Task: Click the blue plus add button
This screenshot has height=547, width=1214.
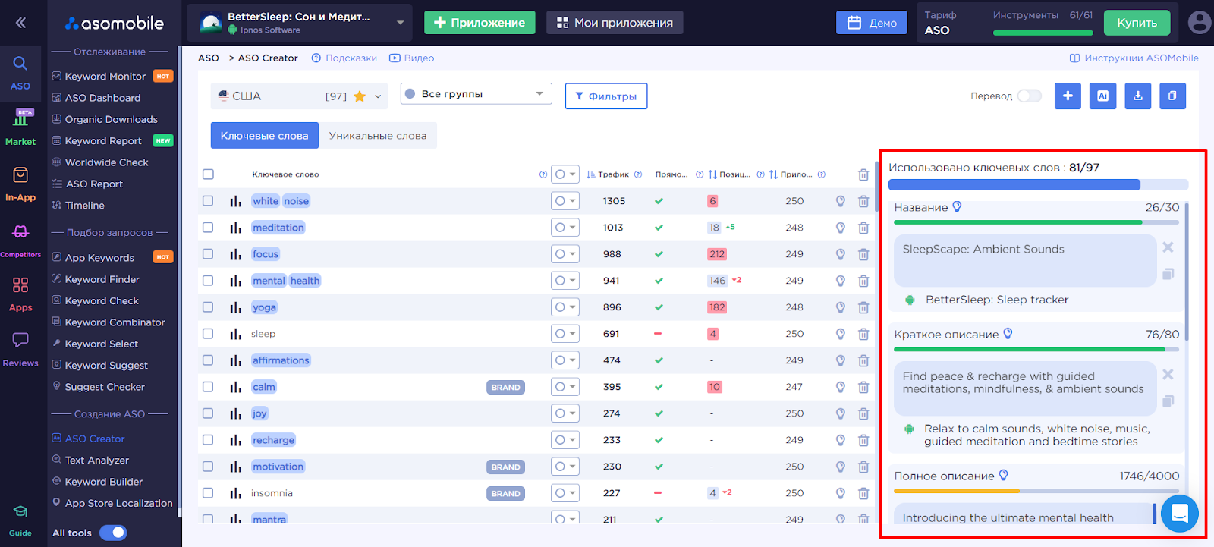Action: 1068,96
